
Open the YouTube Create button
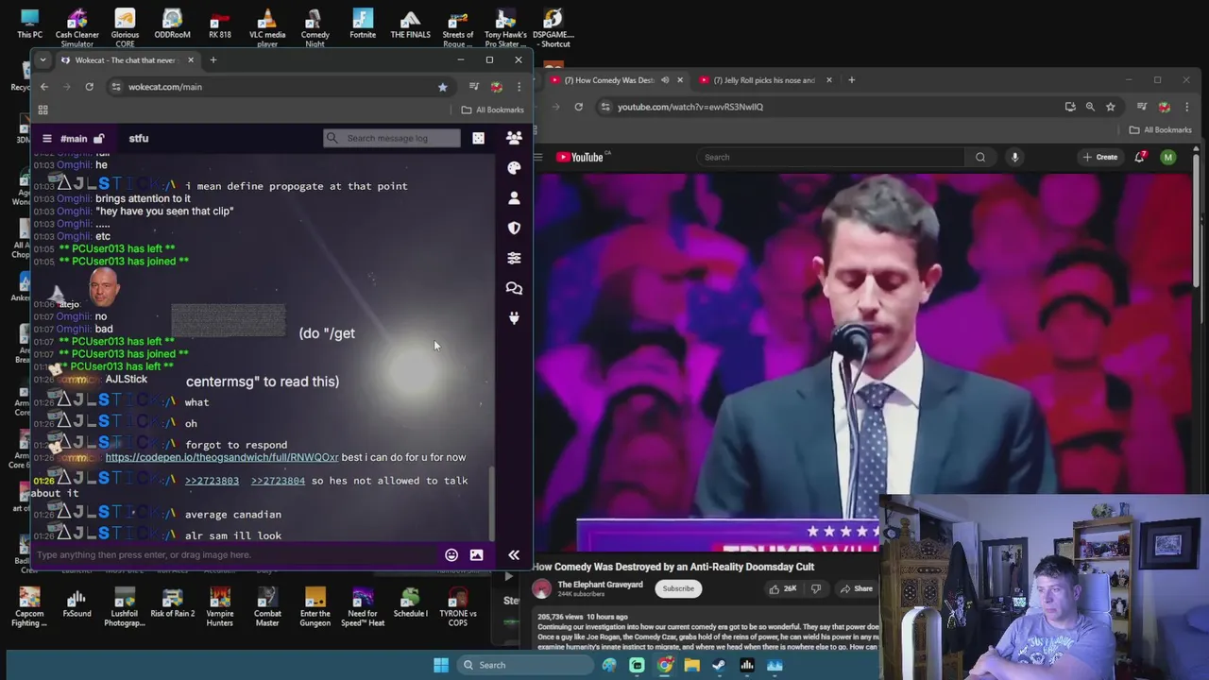point(1101,157)
